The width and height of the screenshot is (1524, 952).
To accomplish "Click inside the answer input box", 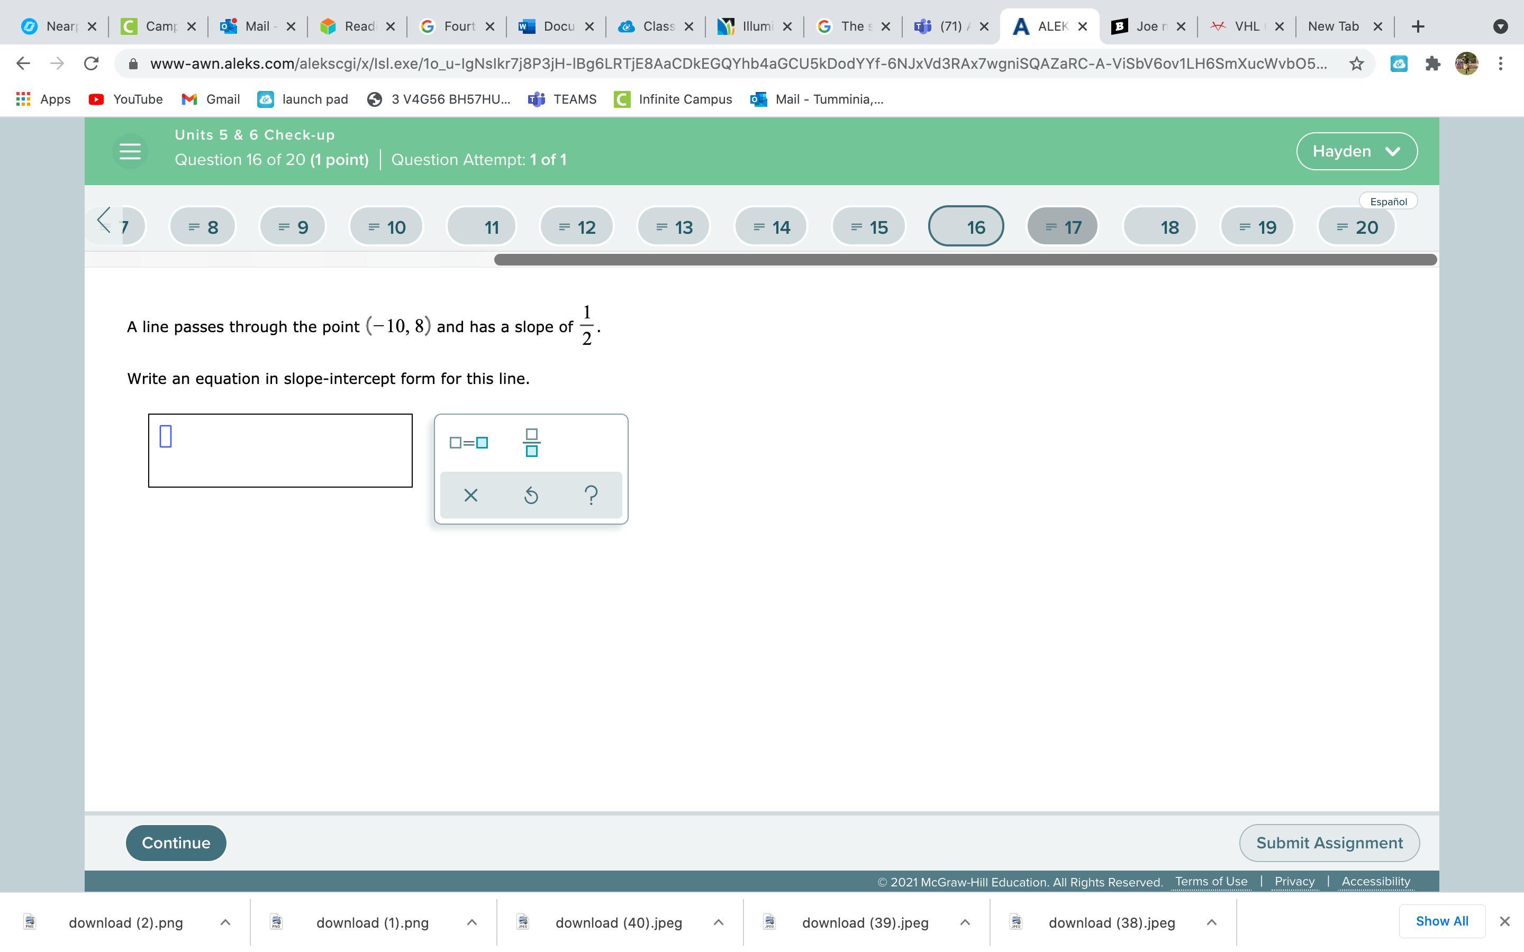I will click(280, 450).
